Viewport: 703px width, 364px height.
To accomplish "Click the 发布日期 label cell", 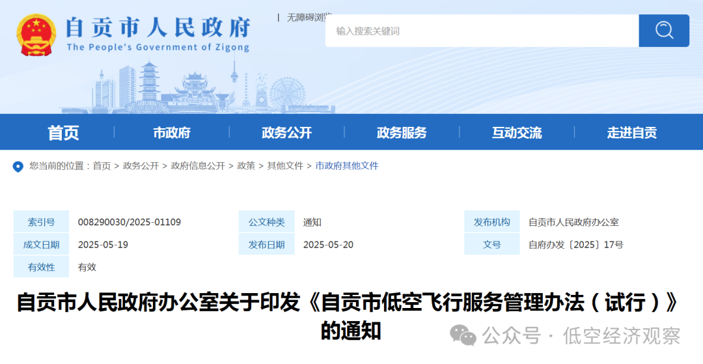I will (x=266, y=244).
